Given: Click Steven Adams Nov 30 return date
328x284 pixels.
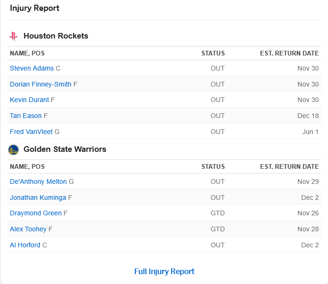Looking at the screenshot, I should (308, 69).
